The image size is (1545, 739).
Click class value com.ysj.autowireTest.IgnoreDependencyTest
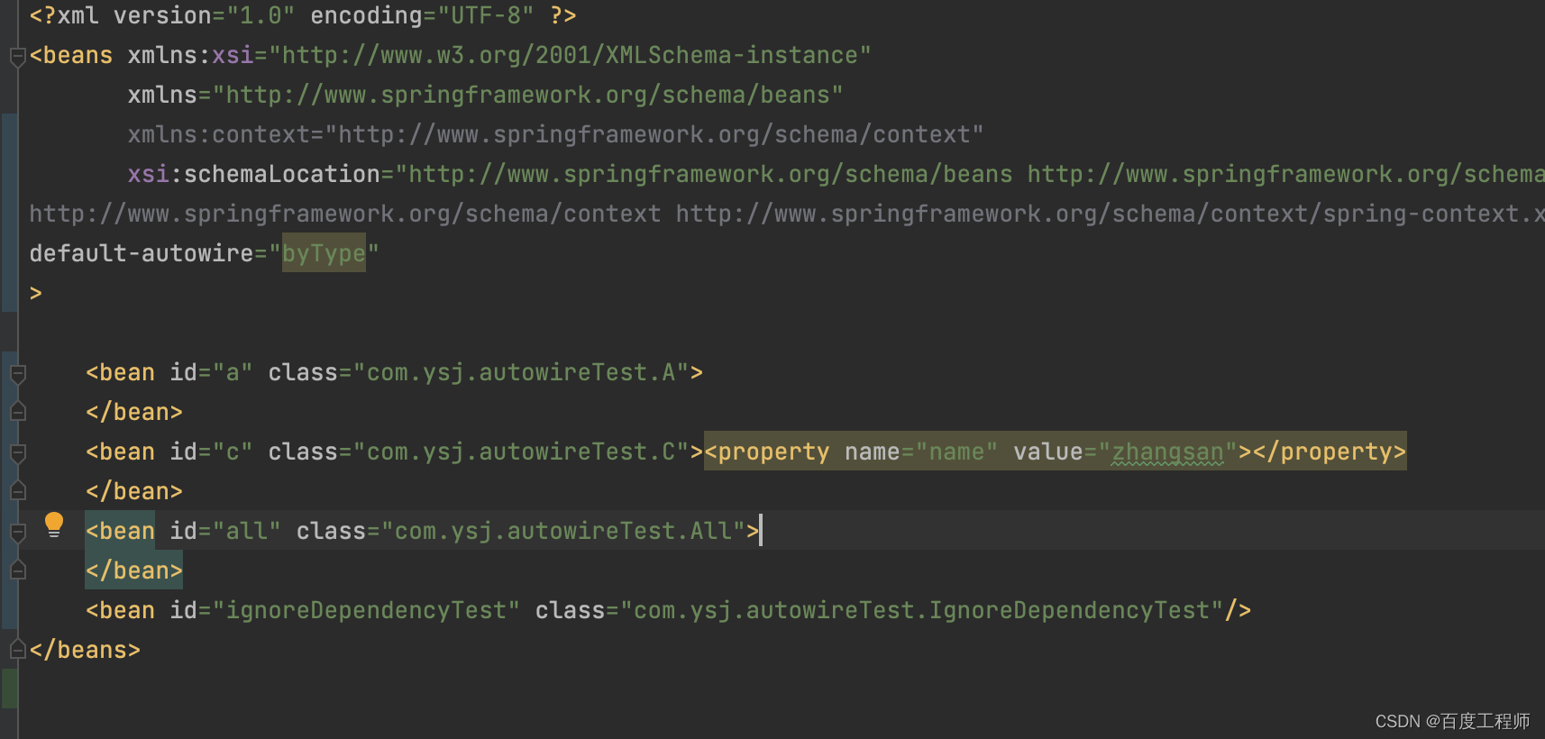922,610
